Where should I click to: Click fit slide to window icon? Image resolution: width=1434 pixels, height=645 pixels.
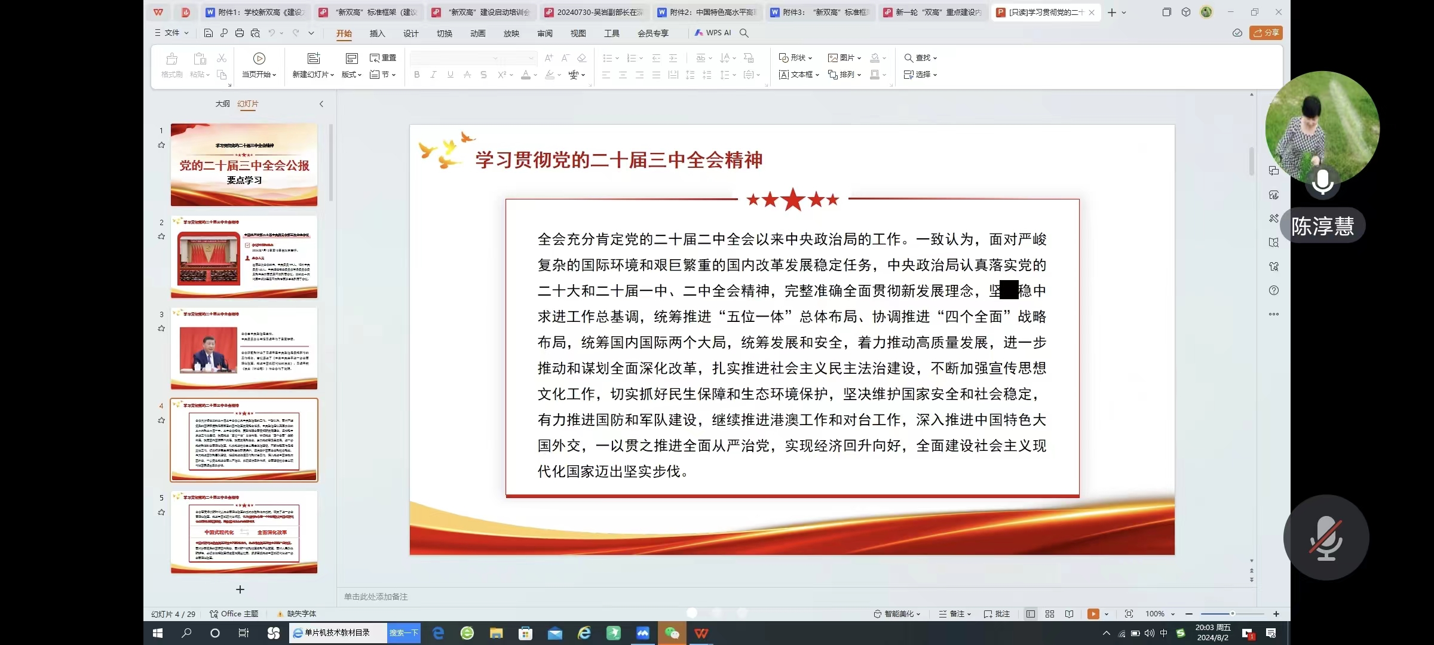(x=1129, y=614)
